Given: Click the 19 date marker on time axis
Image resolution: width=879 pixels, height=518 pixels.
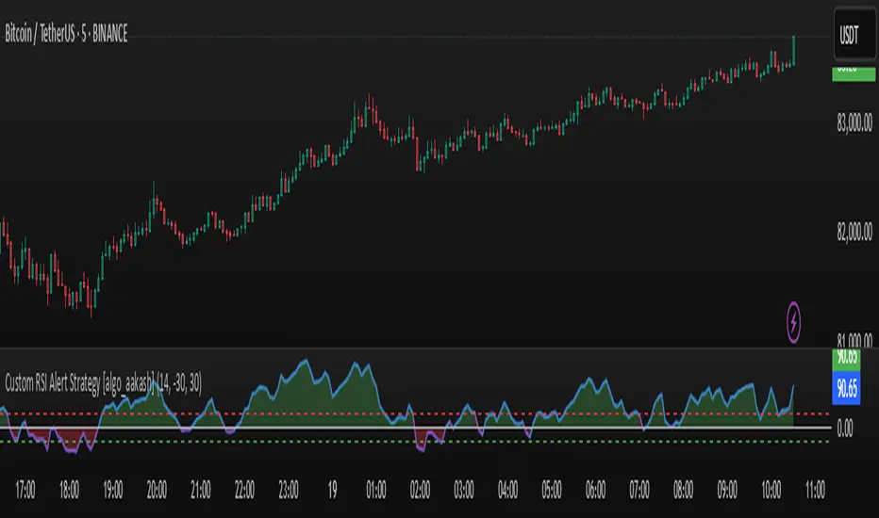Looking at the screenshot, I should coord(332,491).
